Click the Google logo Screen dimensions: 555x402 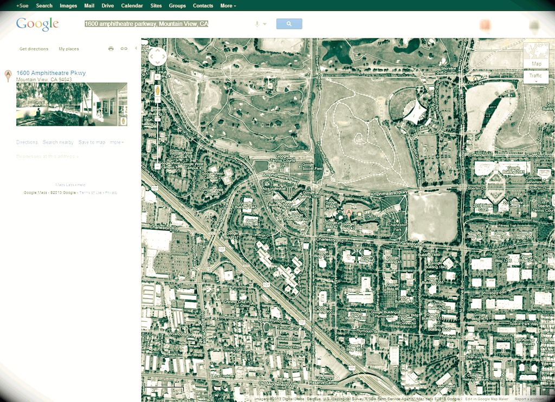point(37,24)
